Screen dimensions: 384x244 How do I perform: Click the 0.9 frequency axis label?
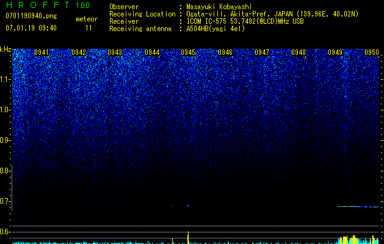[5, 140]
